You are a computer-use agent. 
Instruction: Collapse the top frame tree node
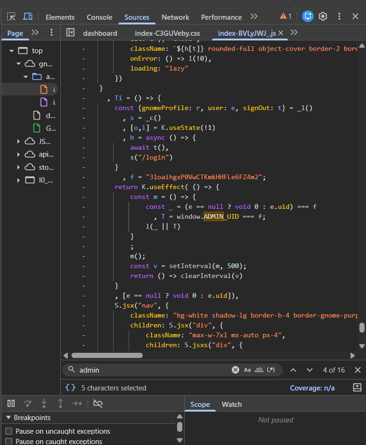pyautogui.click(x=11, y=51)
